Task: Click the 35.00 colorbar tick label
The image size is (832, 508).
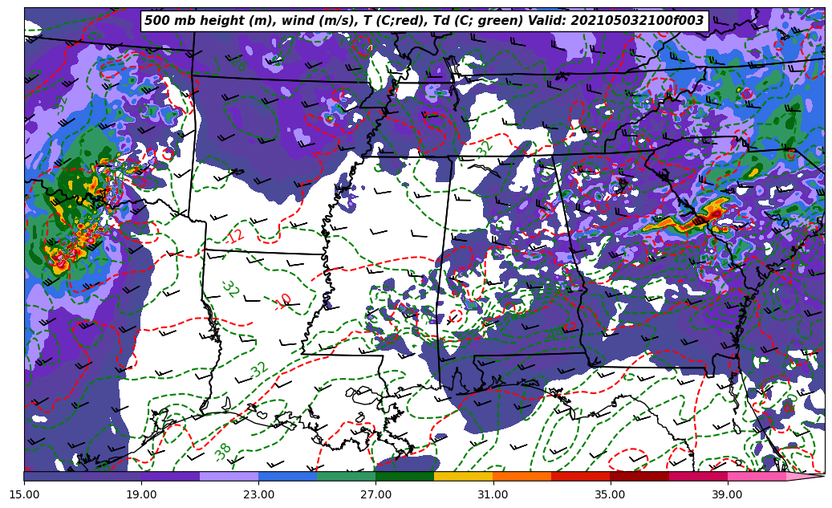Action: tap(610, 495)
